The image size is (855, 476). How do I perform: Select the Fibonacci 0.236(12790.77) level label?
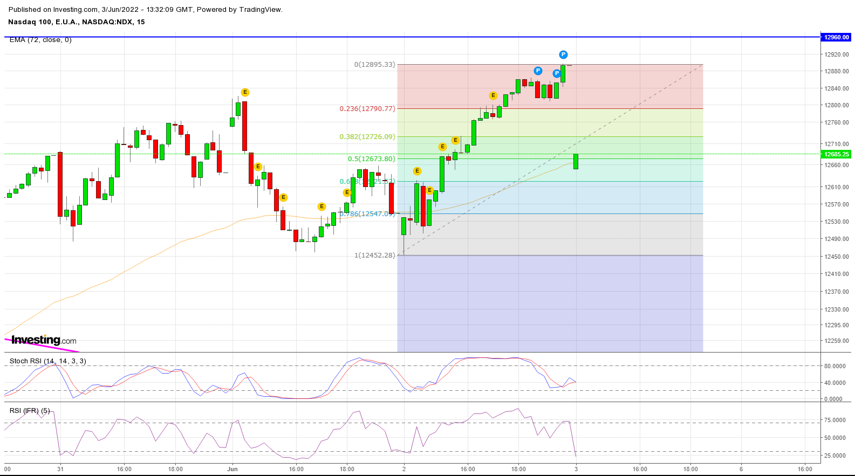[367, 109]
